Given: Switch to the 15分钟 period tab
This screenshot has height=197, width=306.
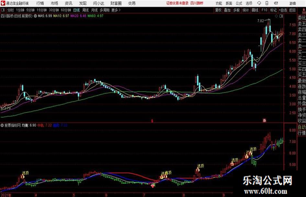Looking at the screenshot, I should point(42,10).
